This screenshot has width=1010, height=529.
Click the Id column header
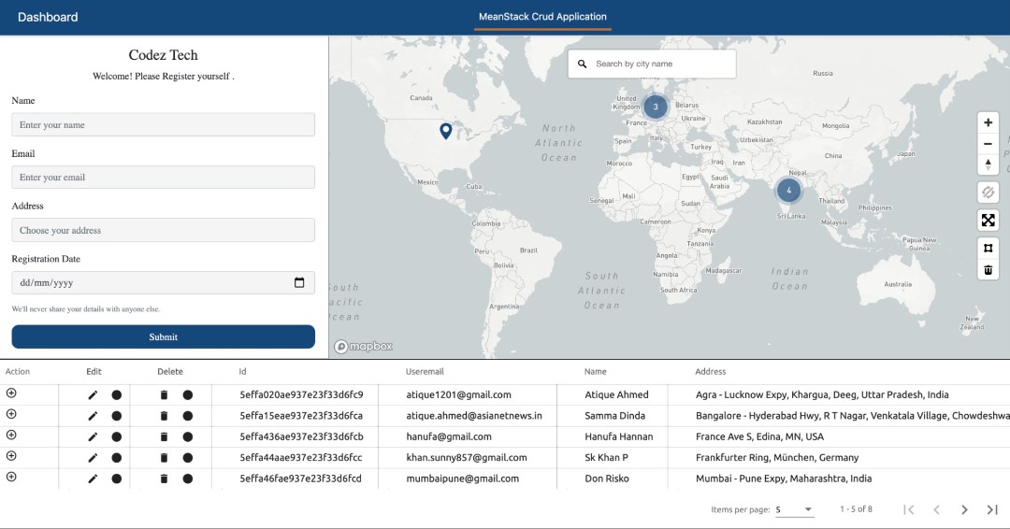242,371
